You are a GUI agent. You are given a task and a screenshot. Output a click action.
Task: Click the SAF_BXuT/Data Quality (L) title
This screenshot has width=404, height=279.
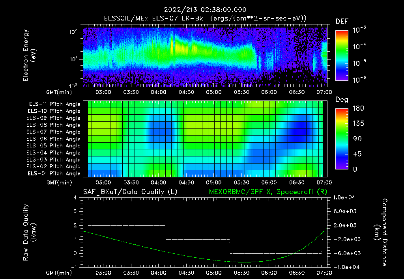point(130,192)
